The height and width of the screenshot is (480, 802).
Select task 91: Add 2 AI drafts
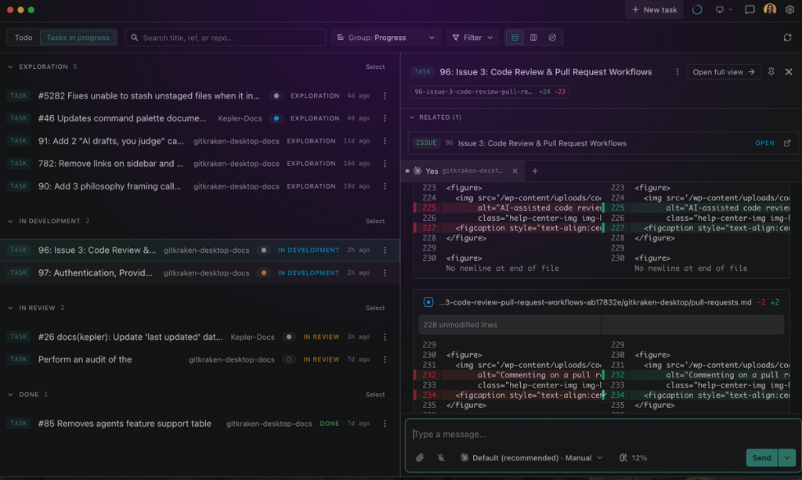200,141
